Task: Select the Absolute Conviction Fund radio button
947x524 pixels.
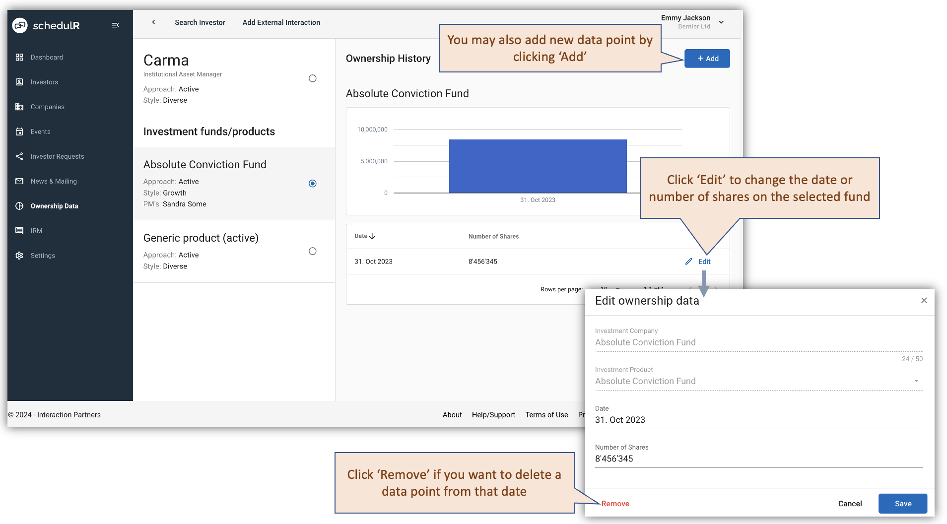Action: 312,183
